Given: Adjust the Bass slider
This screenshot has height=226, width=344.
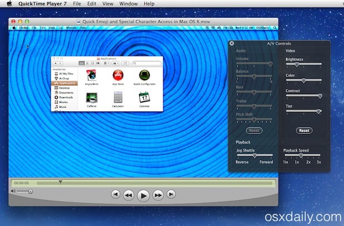Looking at the screenshot, I should point(255,92).
